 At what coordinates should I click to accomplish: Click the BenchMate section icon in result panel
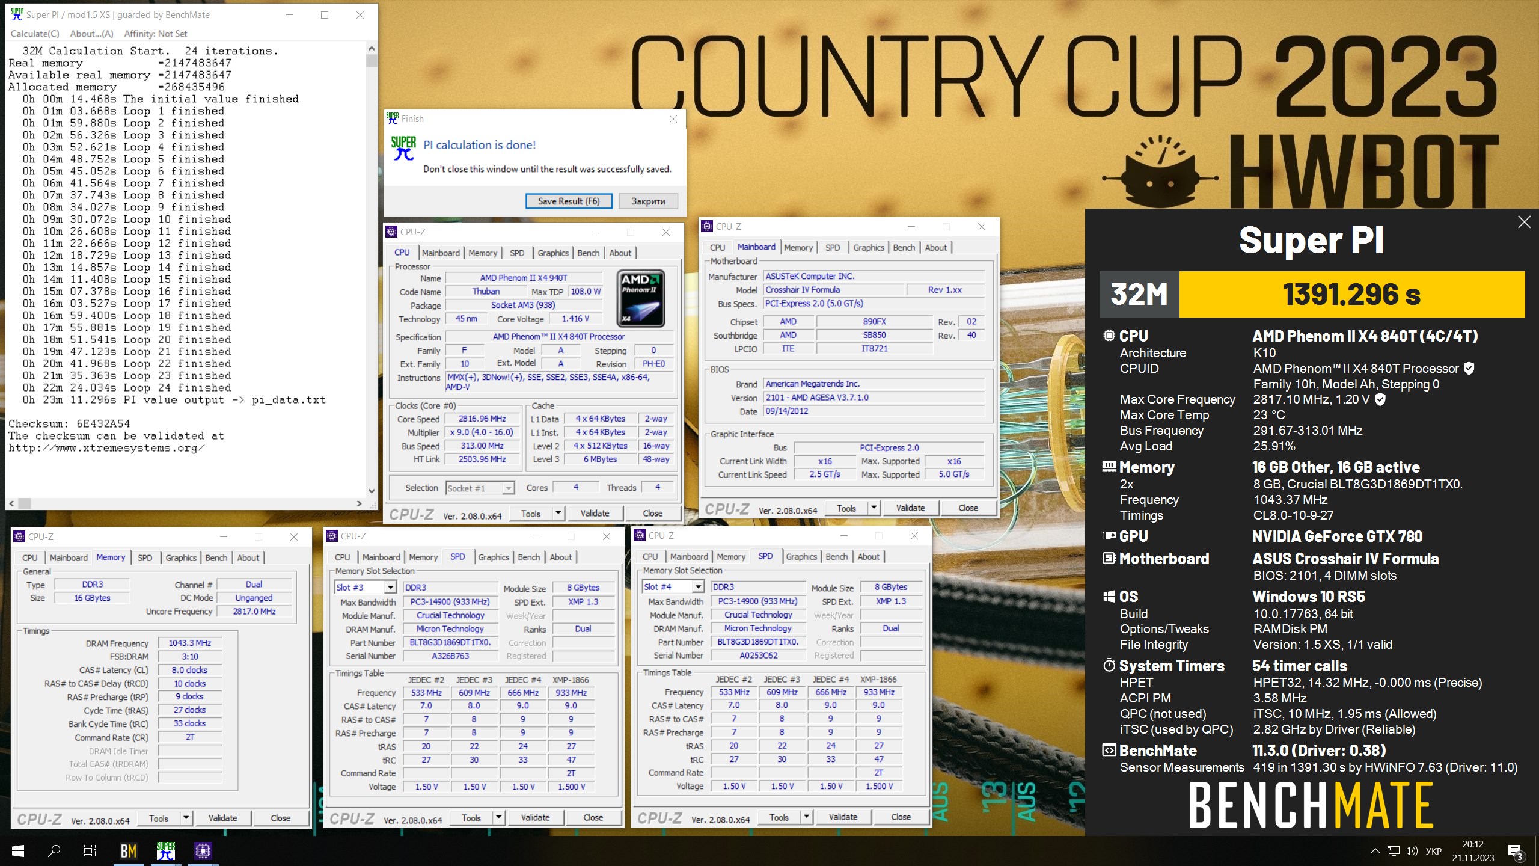[1109, 750]
